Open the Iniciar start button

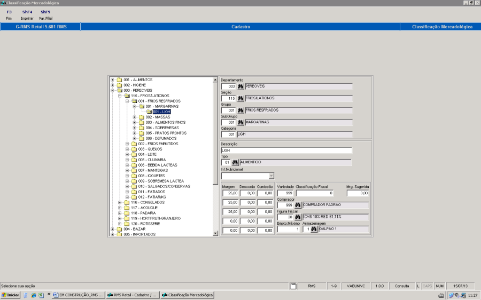(11, 295)
